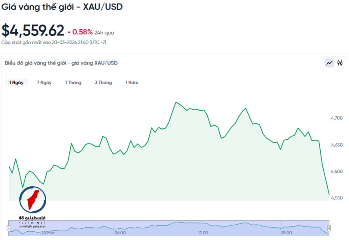The height and width of the screenshot is (240, 349).
Task: Click the 12:00 mark in the navigator
Action: pos(203,233)
